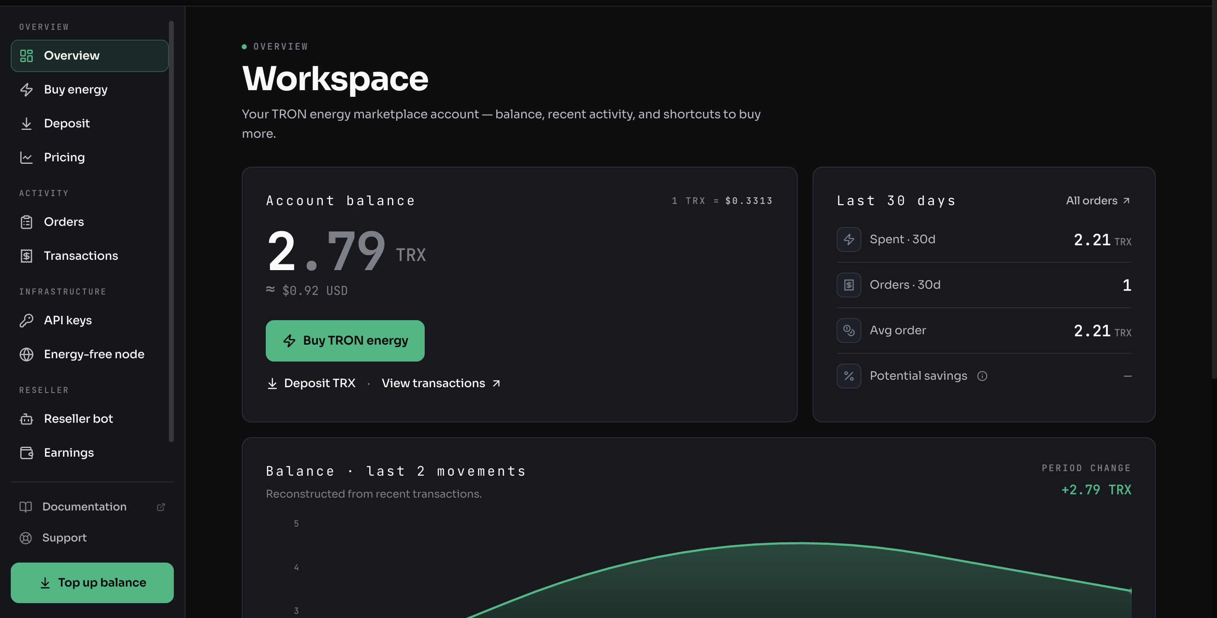The width and height of the screenshot is (1217, 618).
Task: Click the Documentation book icon
Action: [26, 507]
